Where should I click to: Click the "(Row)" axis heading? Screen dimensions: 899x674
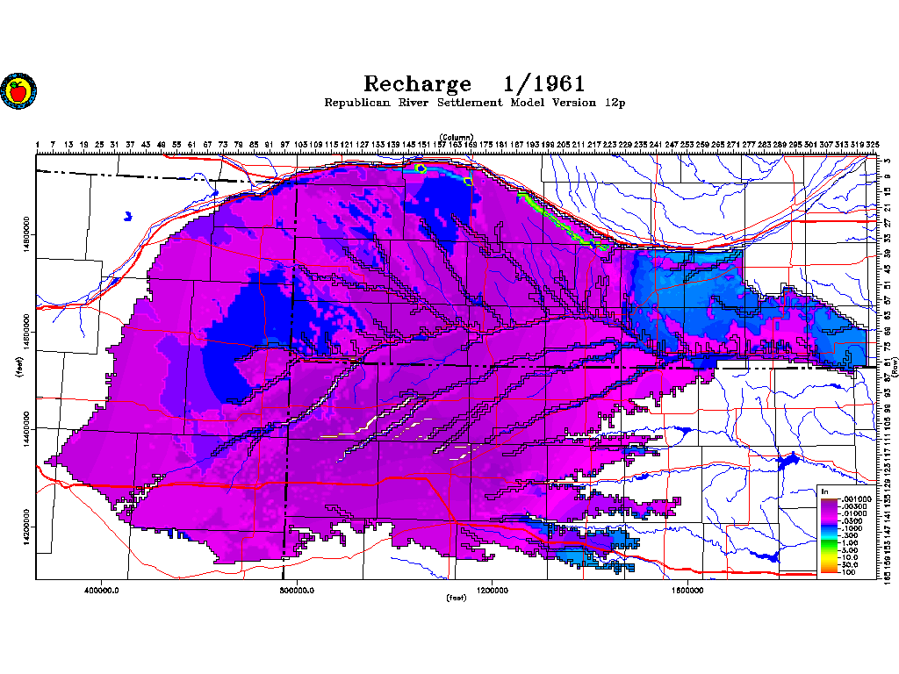pos(894,367)
